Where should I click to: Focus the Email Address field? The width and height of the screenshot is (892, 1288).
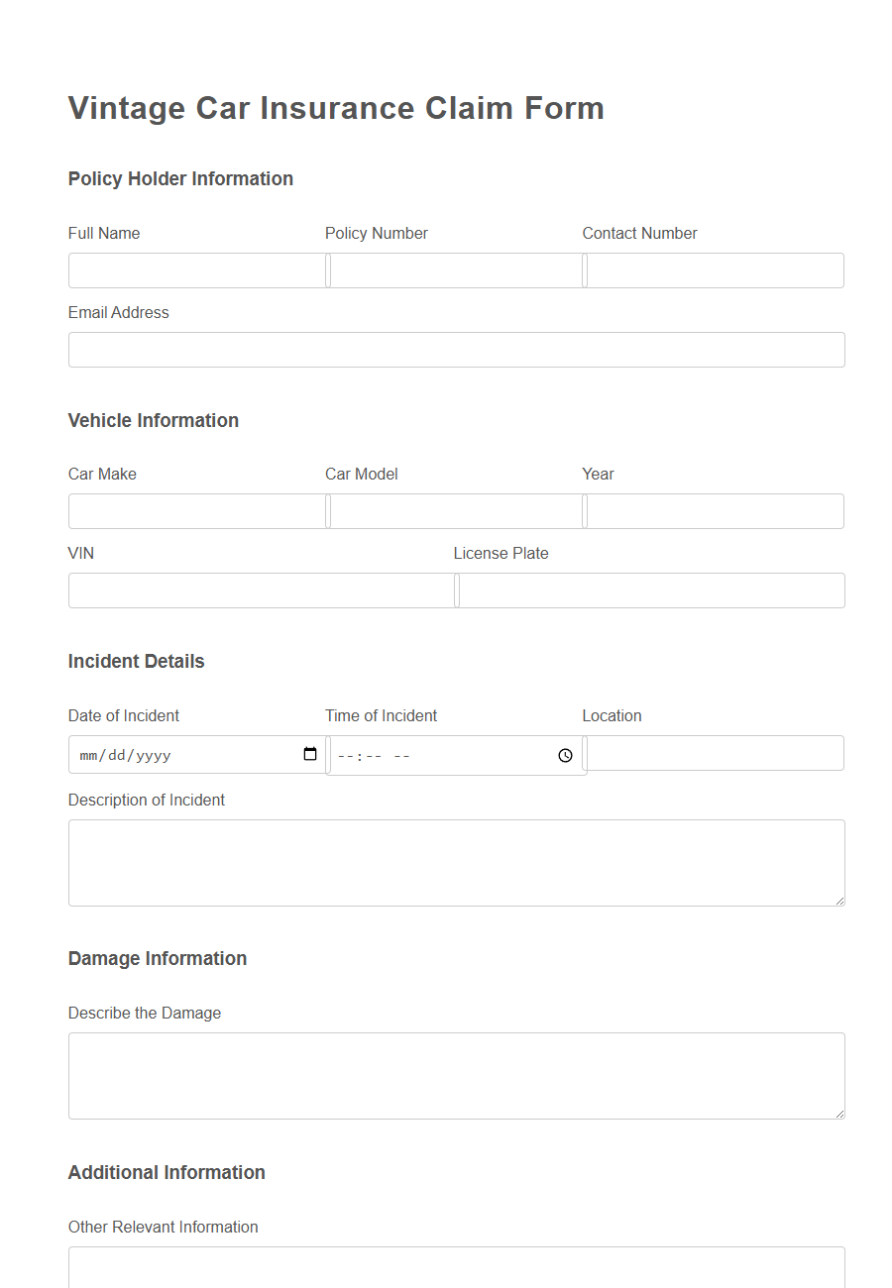tap(456, 349)
